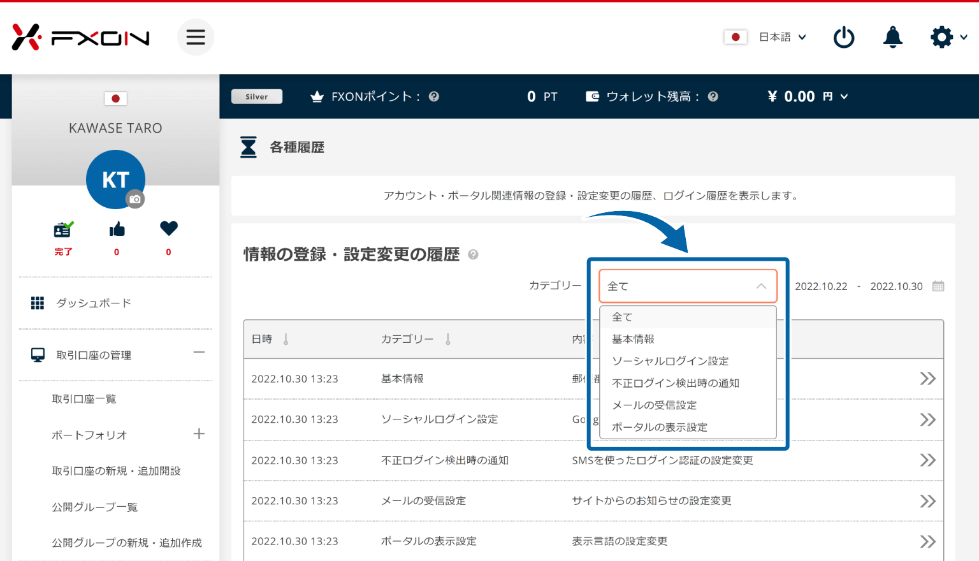Click サイトからのお知らせの設定変更 text
979x561 pixels.
click(651, 501)
